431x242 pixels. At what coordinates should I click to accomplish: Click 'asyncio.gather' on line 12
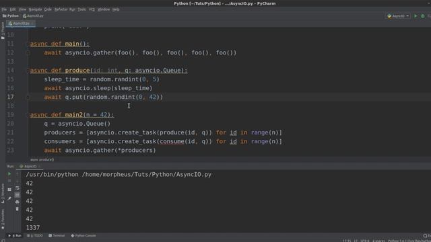point(90,52)
